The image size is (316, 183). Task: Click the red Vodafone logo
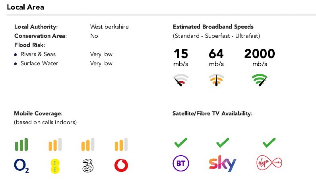pyautogui.click(x=121, y=166)
